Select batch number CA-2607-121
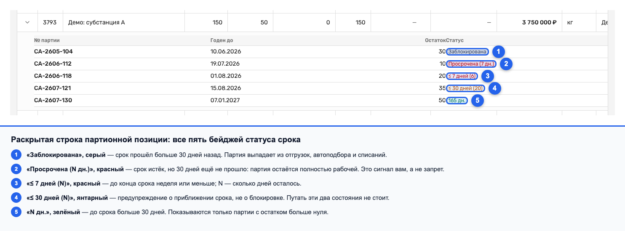This screenshot has width=625, height=231. [52, 88]
